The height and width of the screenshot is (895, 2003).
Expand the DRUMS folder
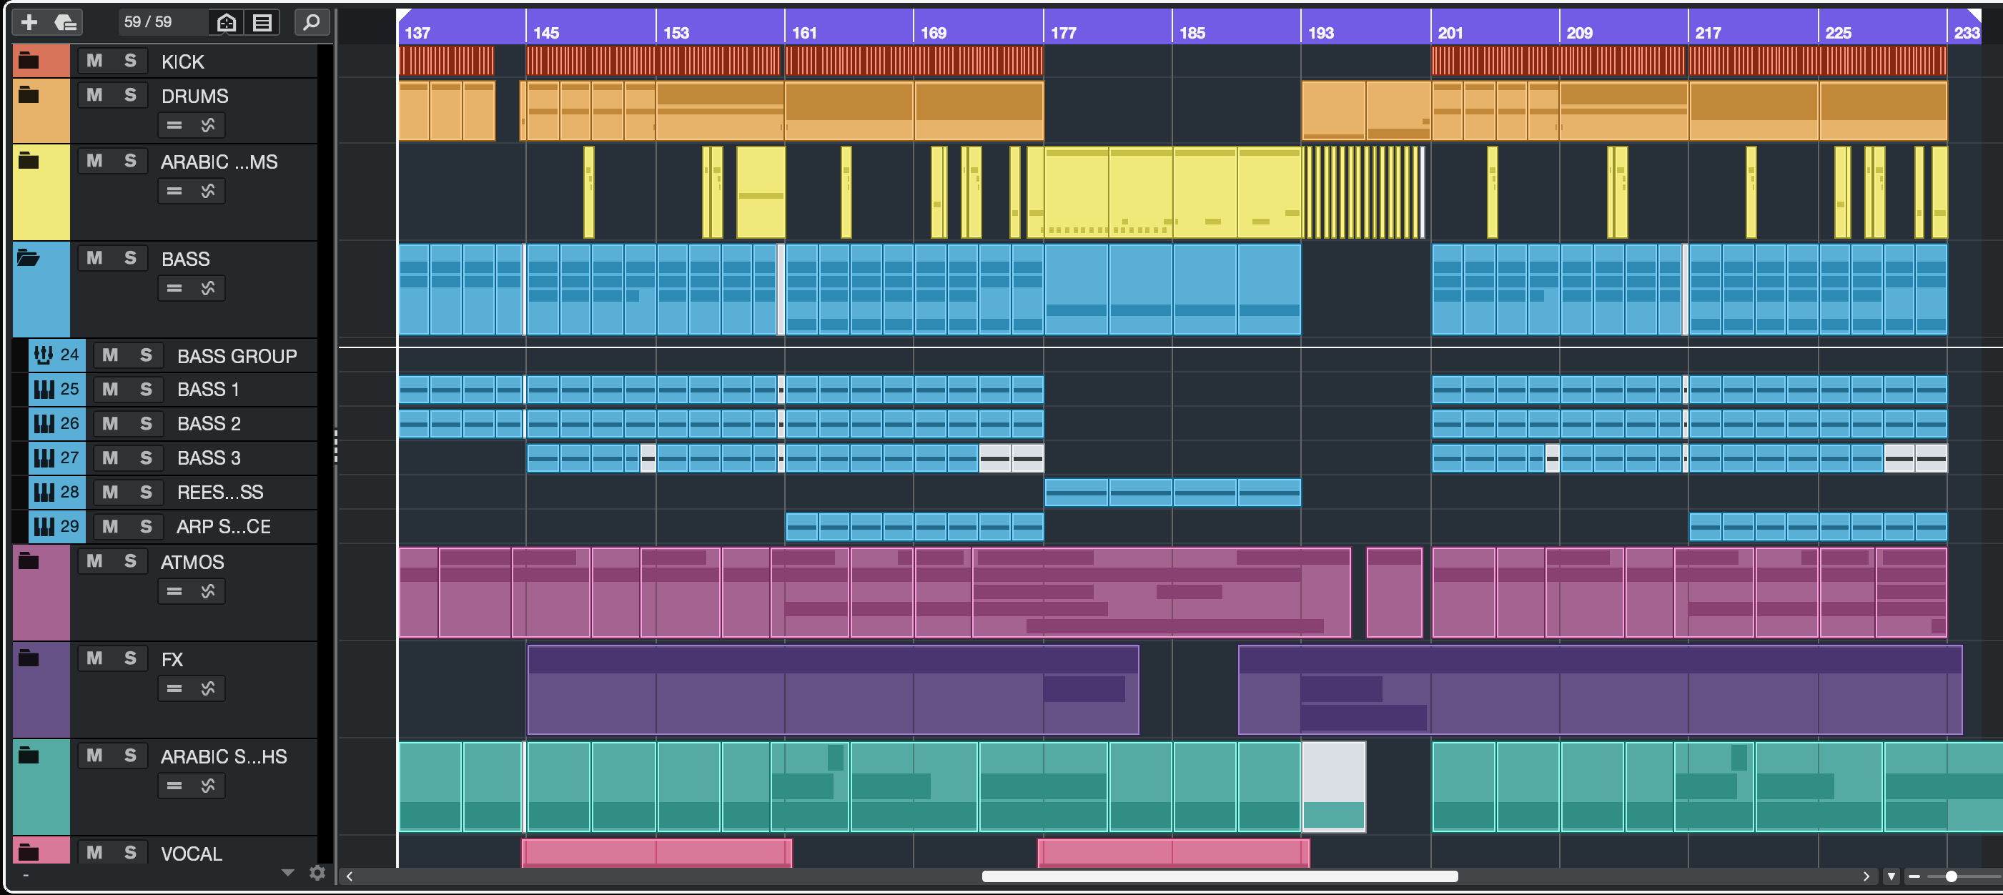28,95
